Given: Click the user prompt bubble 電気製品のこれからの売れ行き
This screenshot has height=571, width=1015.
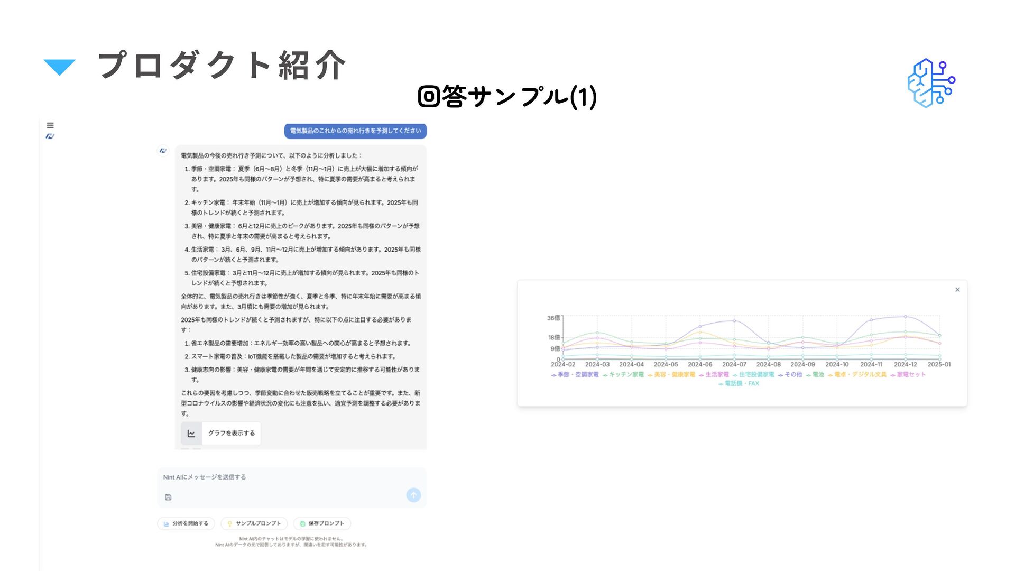Looking at the screenshot, I should coord(355,131).
